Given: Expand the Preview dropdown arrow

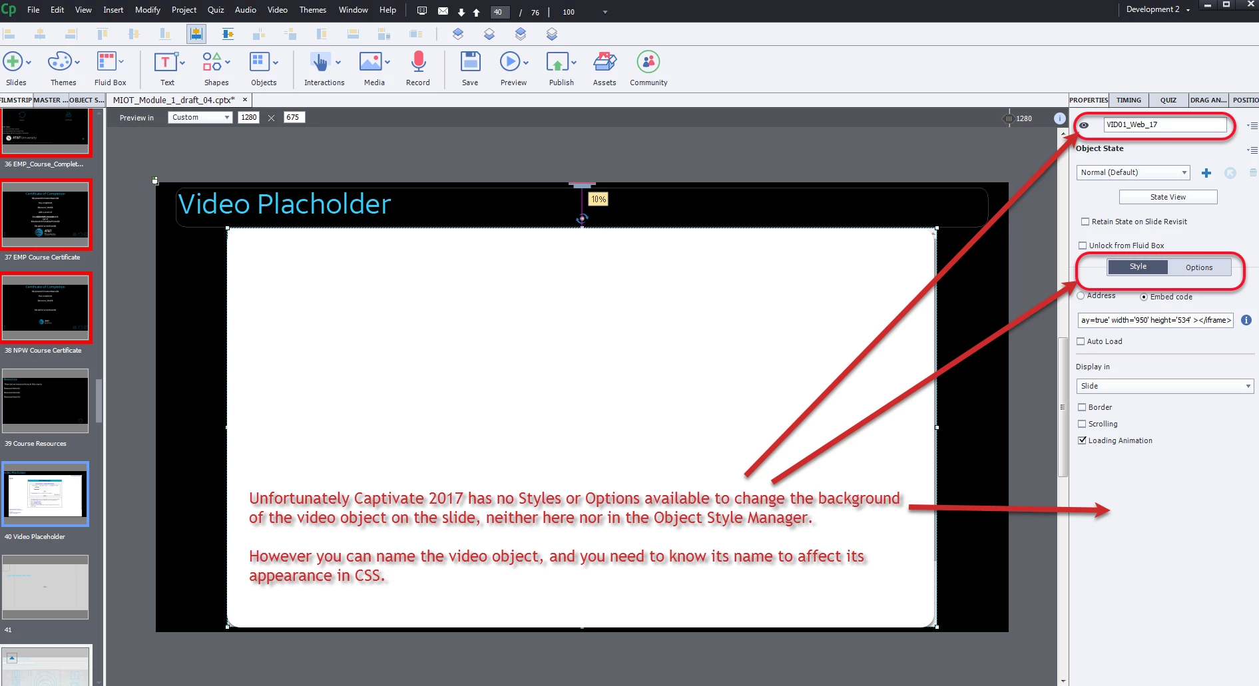Looking at the screenshot, I should [526, 62].
